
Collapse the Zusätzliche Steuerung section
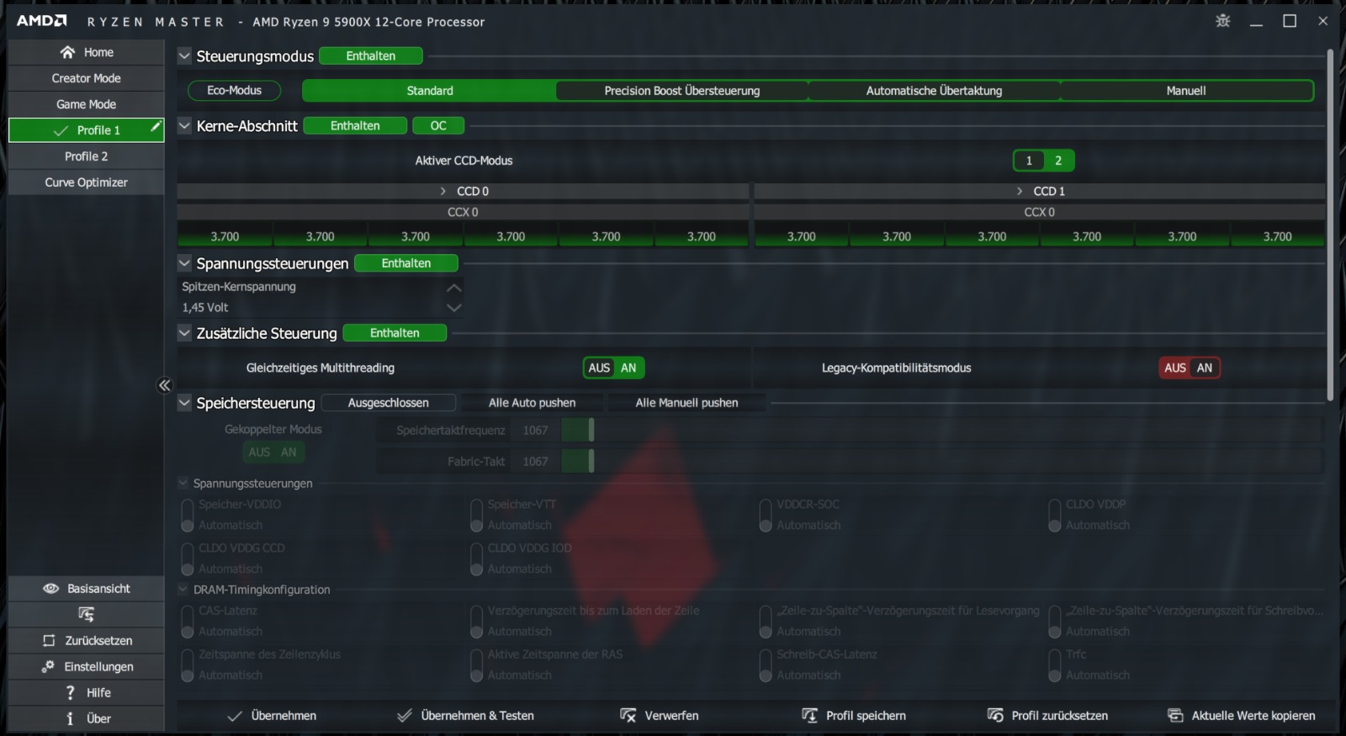[185, 333]
